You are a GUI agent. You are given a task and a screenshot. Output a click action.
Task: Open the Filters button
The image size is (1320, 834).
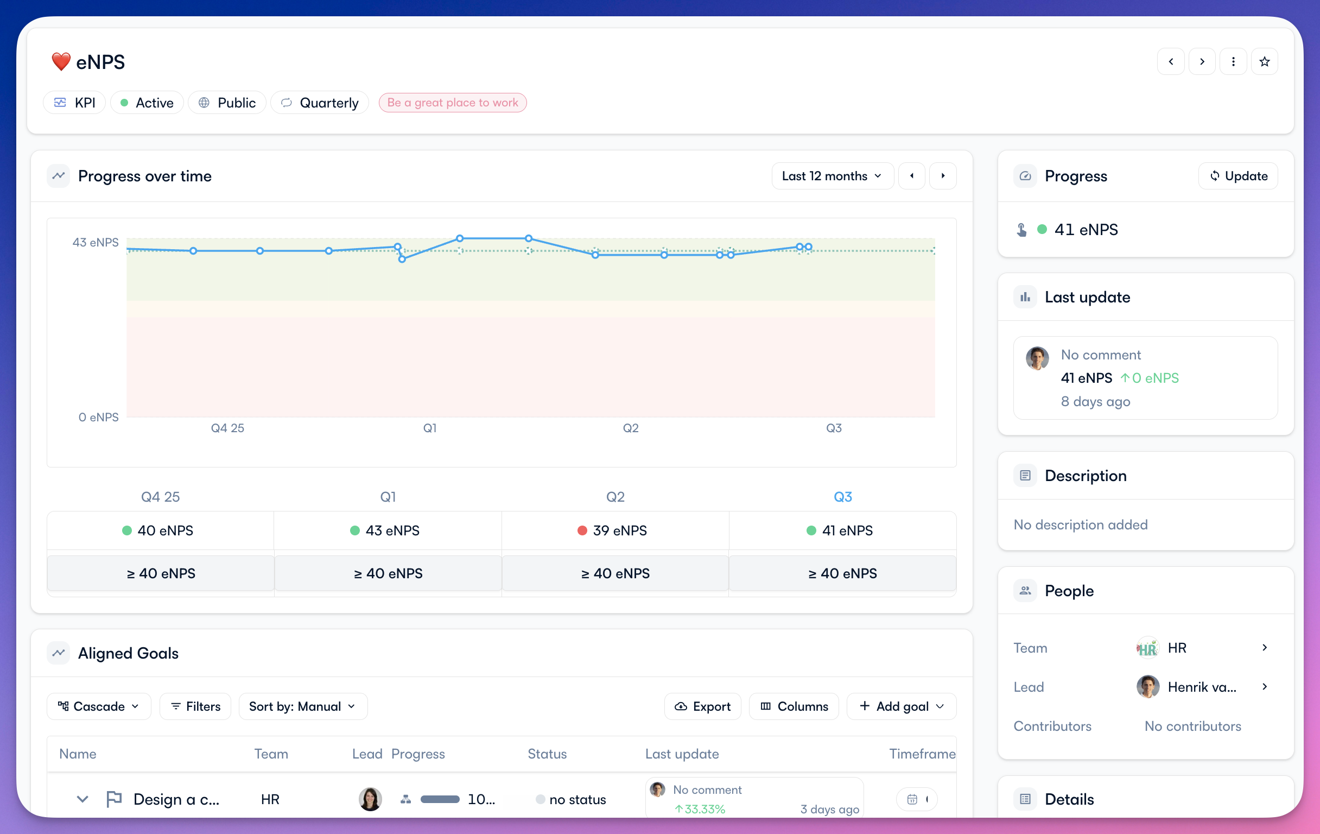tap(195, 706)
